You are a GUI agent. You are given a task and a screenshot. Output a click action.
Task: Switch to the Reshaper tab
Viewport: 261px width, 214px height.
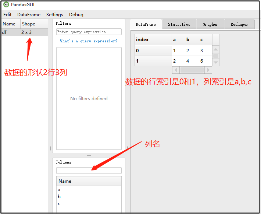coord(239,24)
